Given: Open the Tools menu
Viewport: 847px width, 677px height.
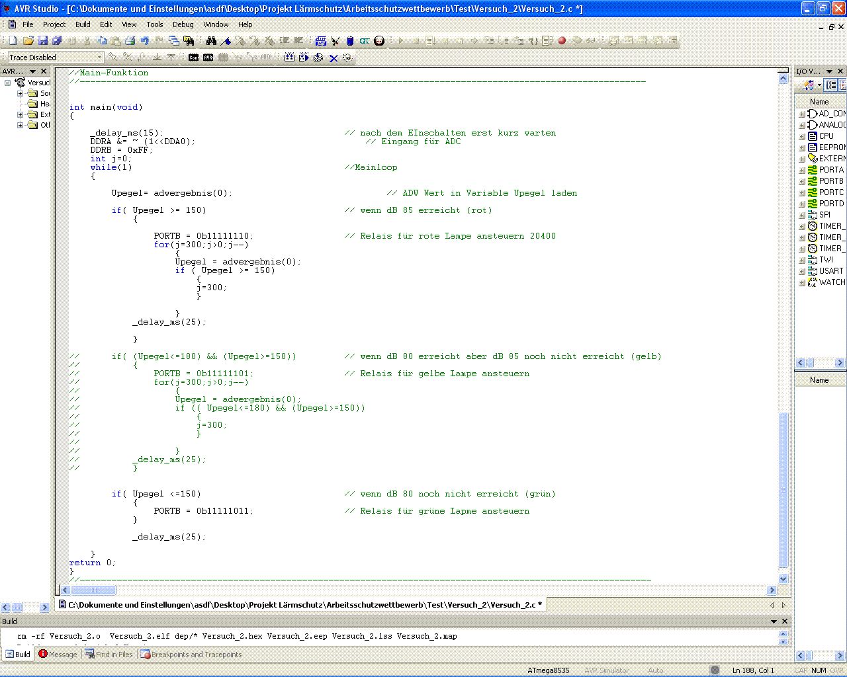Looking at the screenshot, I should (155, 24).
